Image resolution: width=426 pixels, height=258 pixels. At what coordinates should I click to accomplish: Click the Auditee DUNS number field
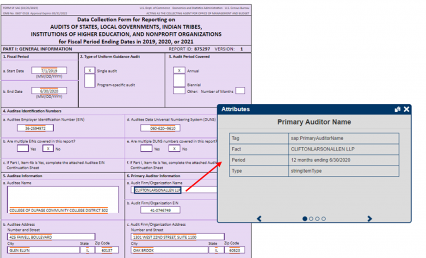(160, 128)
